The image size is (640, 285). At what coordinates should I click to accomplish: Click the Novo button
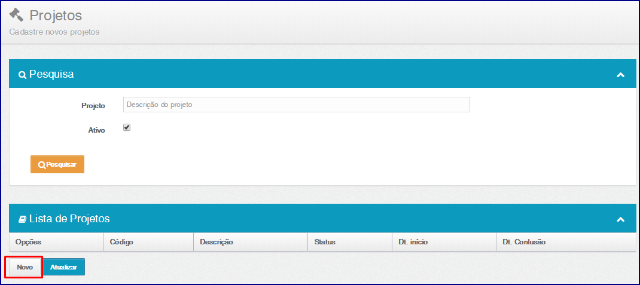click(x=25, y=267)
